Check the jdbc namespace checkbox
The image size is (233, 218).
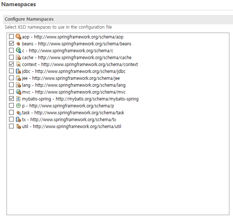[x=12, y=71]
